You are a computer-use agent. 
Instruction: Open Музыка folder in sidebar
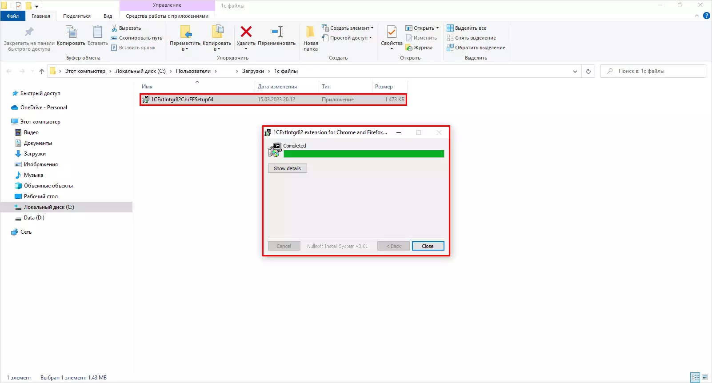(33, 175)
